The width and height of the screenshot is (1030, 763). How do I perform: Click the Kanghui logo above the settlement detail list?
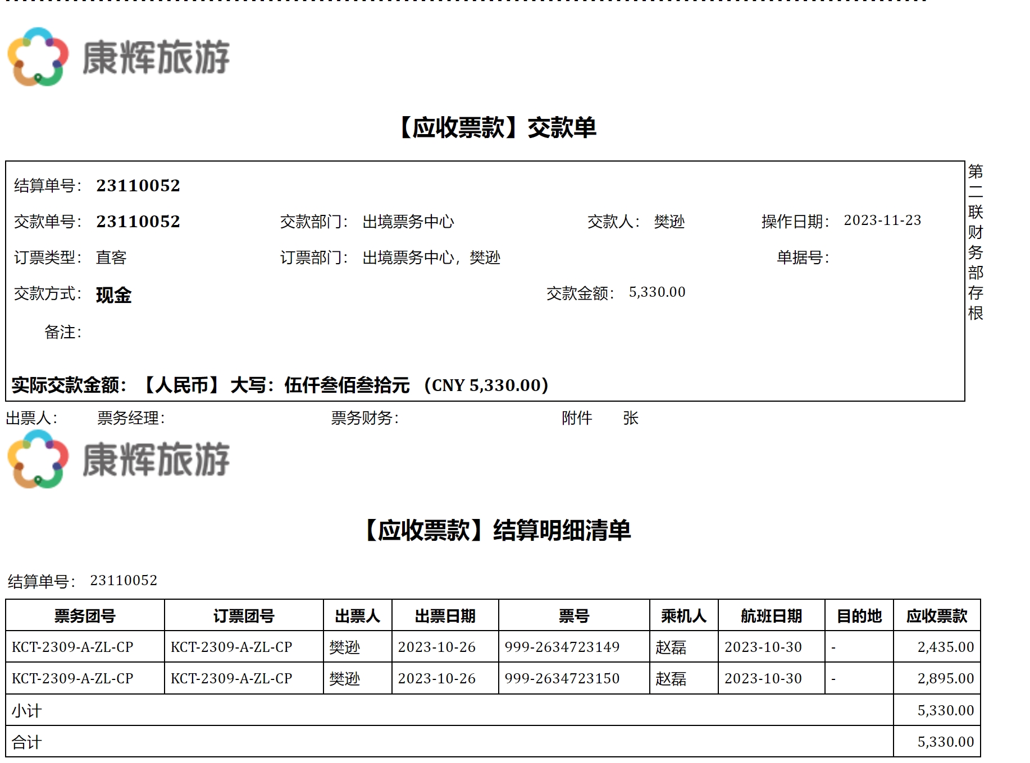pyautogui.click(x=118, y=459)
